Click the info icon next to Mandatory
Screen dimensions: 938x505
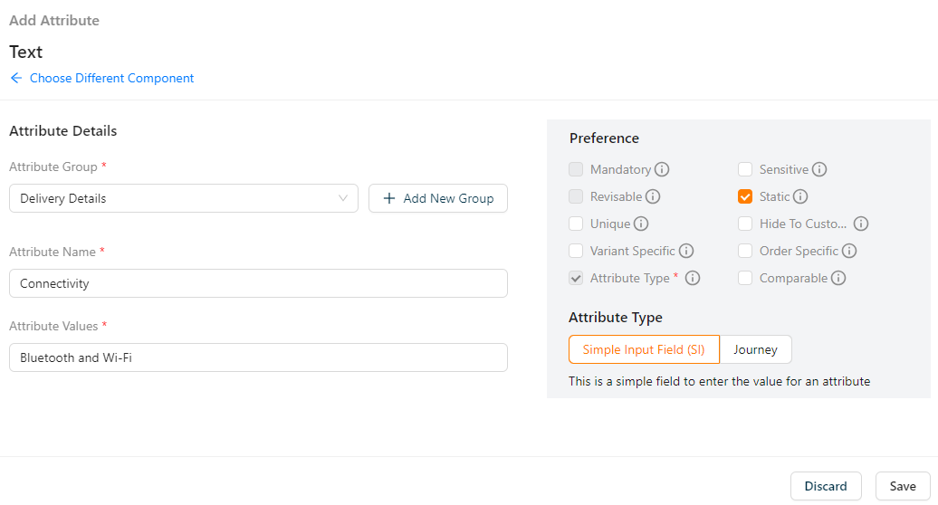[x=662, y=169]
